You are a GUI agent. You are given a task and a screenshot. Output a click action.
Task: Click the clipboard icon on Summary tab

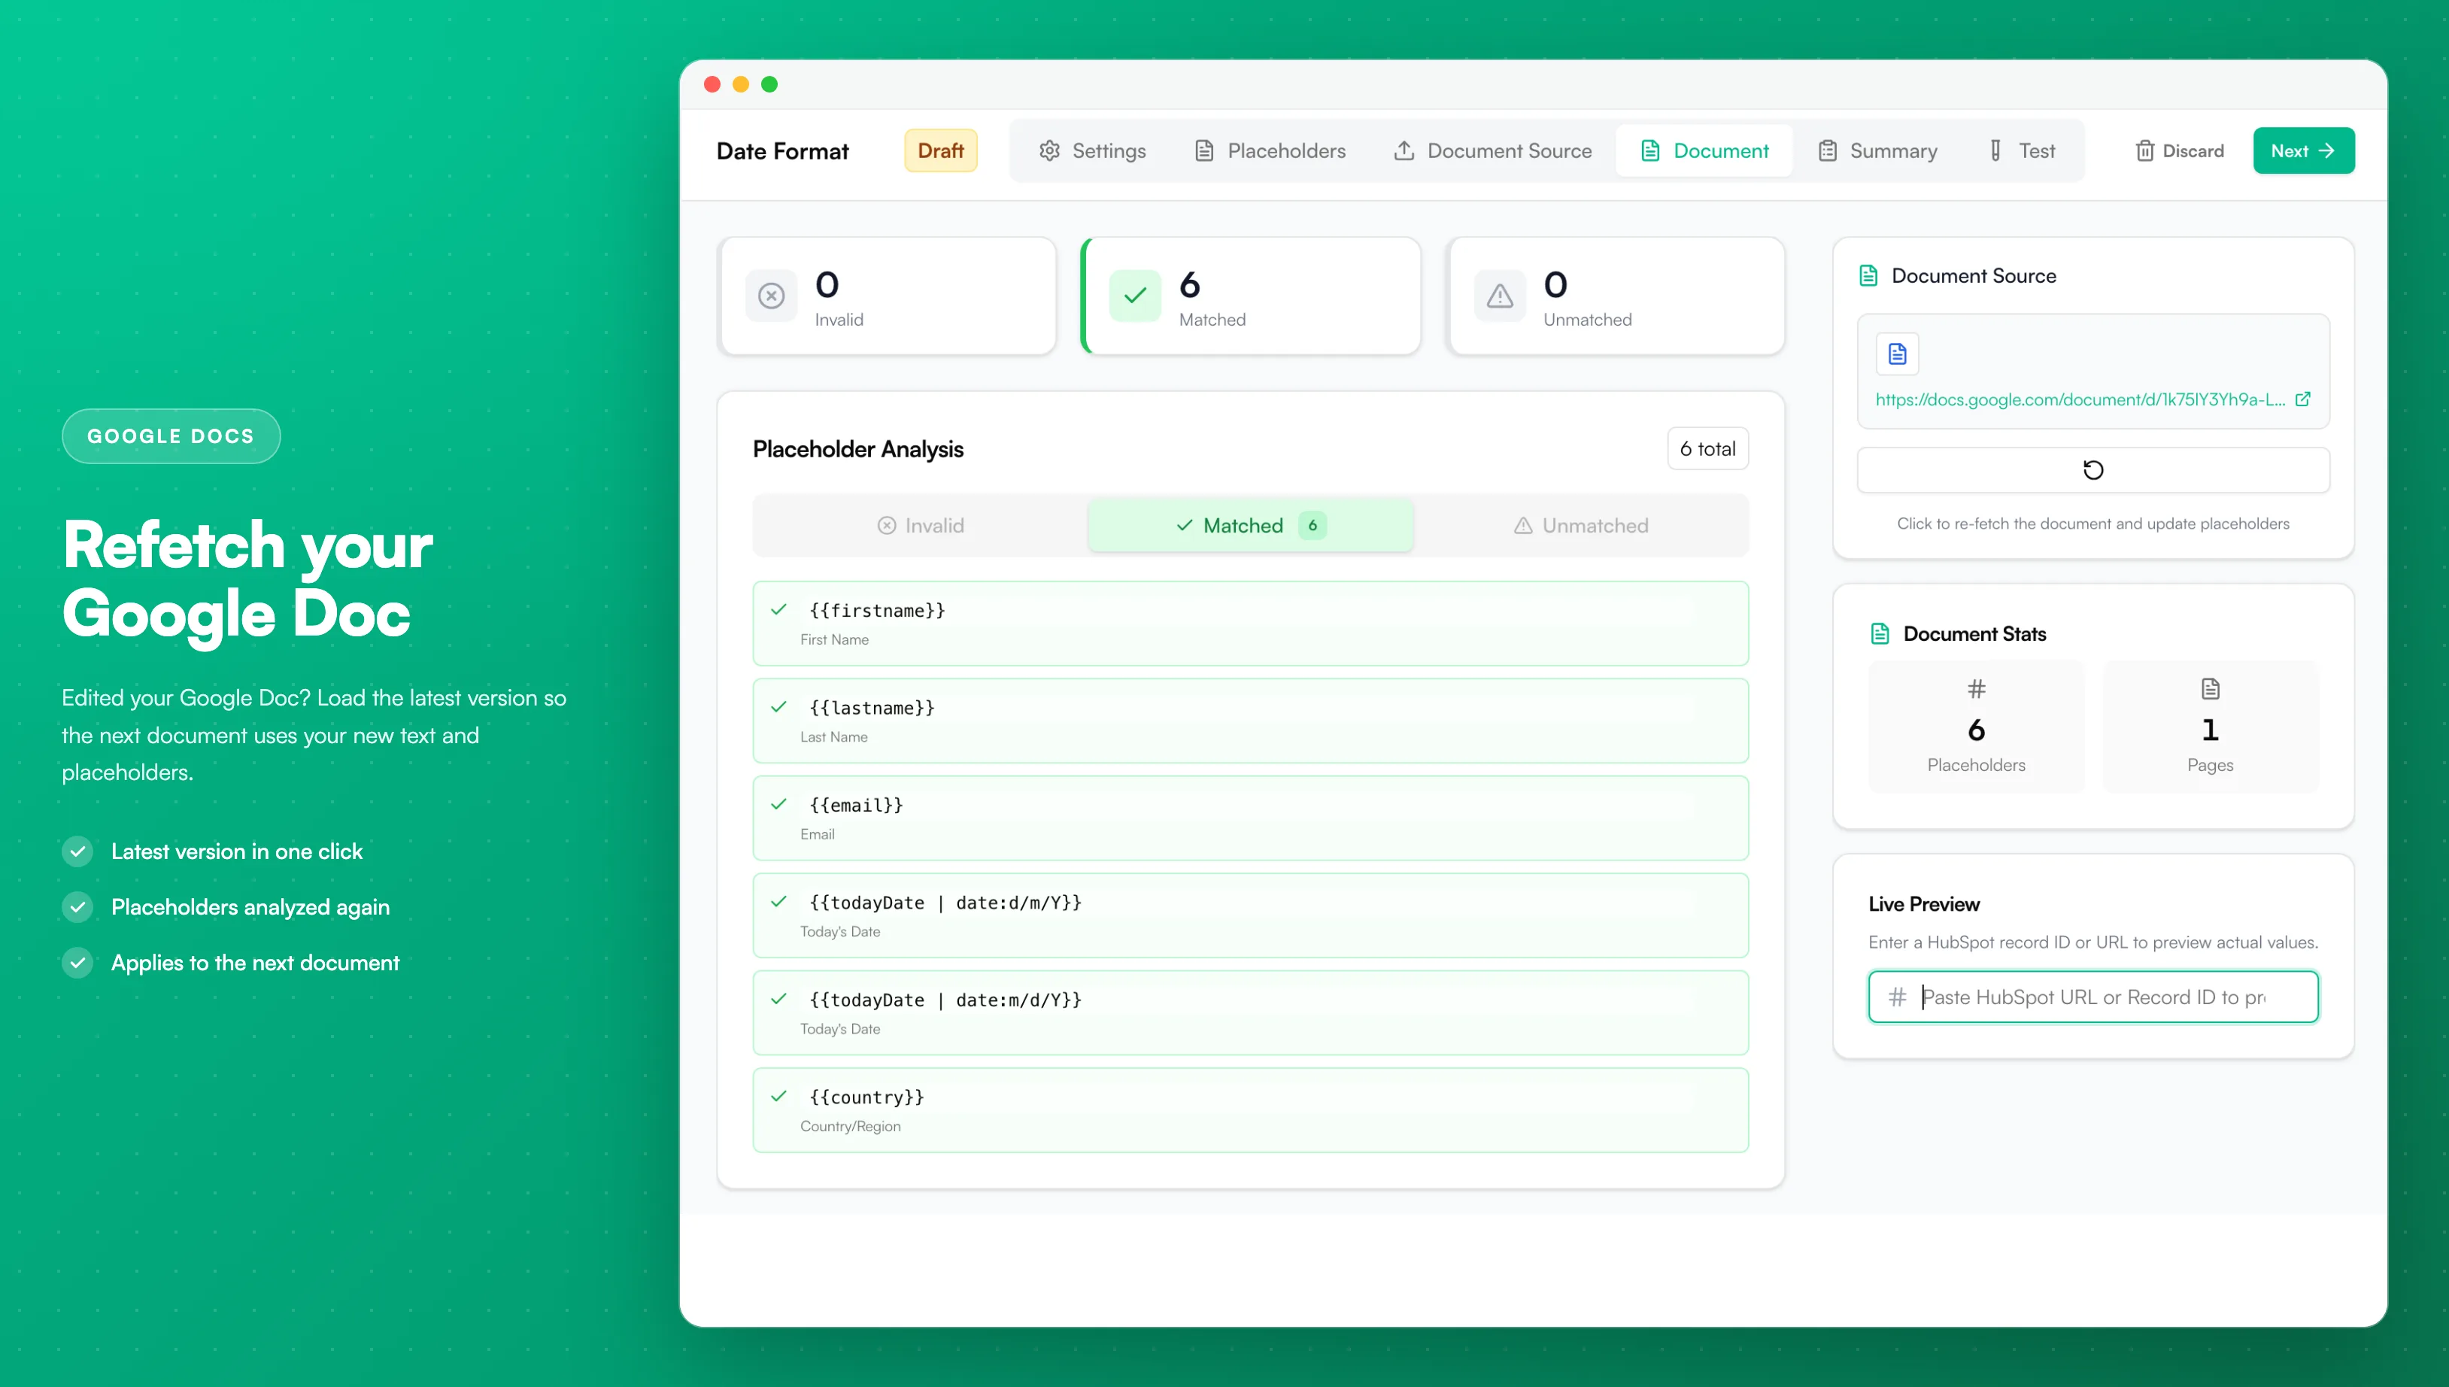[x=1827, y=150]
